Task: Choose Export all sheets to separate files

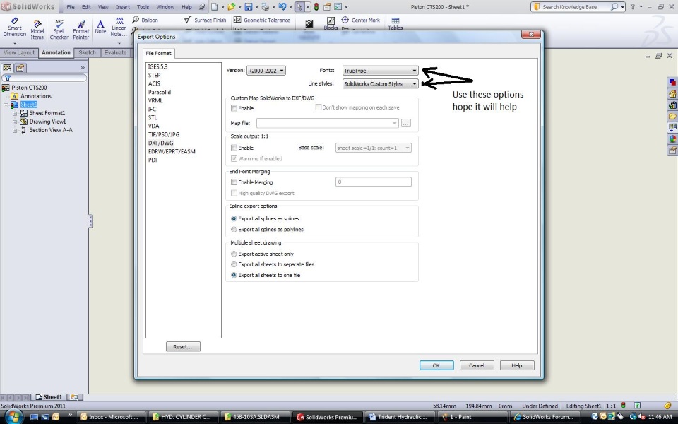Action: click(x=234, y=264)
